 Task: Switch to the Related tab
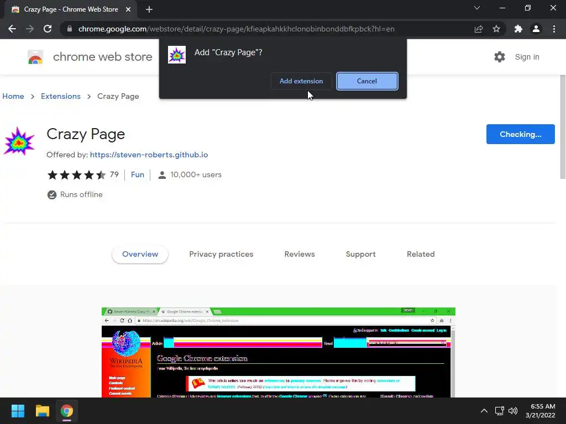point(421,254)
